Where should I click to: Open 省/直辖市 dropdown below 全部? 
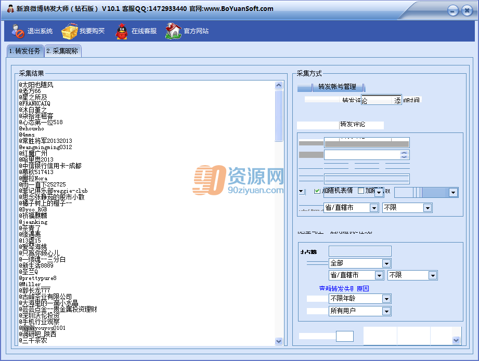point(379,275)
